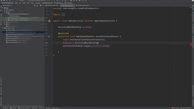Click class gutter icon beside MainActivity declaration

49,21
